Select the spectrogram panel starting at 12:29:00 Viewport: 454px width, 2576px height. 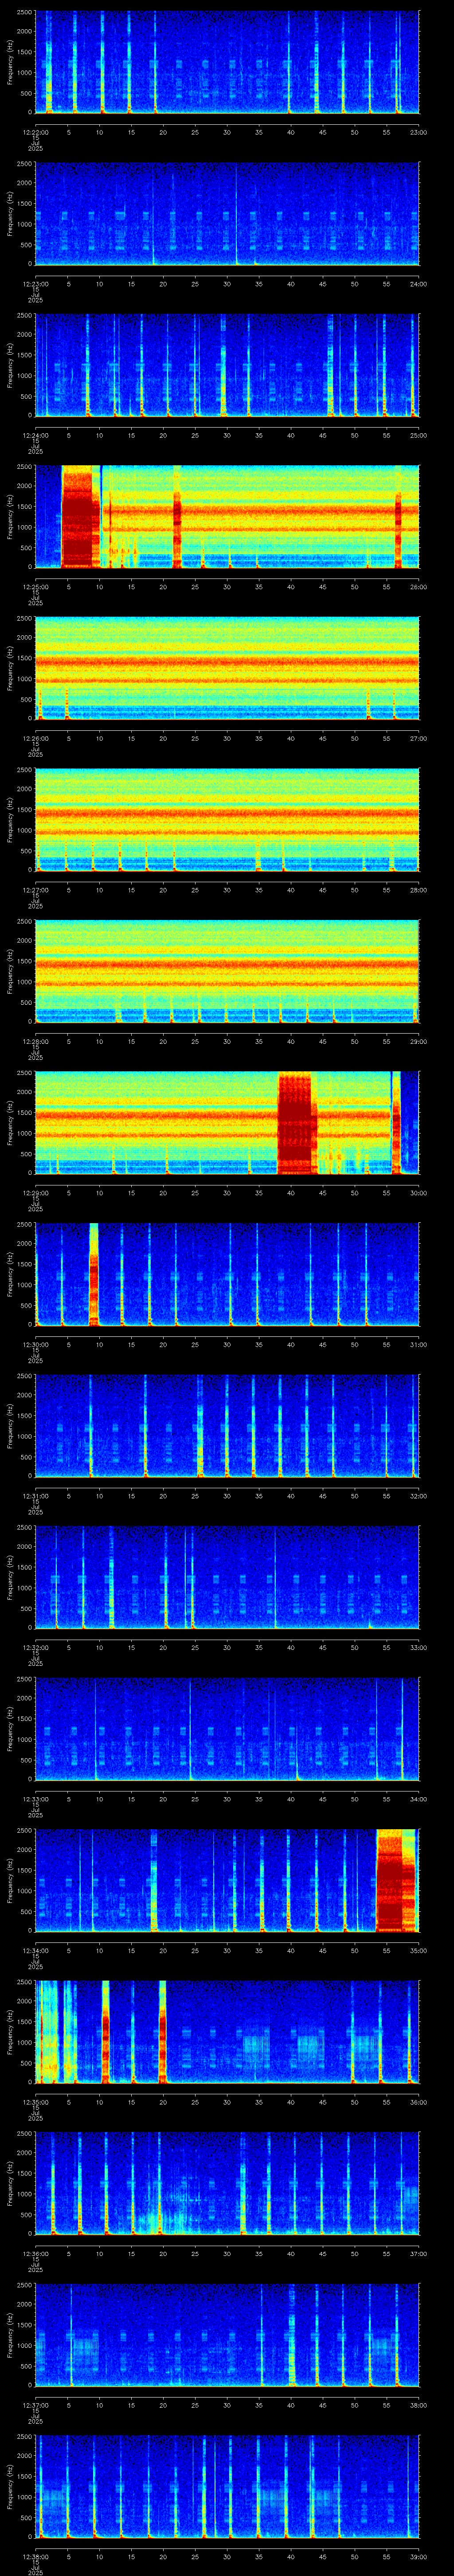click(227, 1123)
